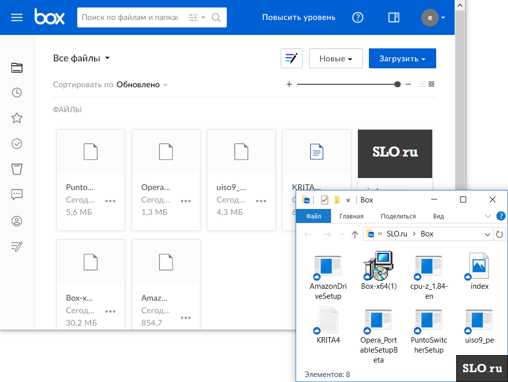The height and width of the screenshot is (382, 508).
Task: Open search filter options icon
Action: [x=196, y=17]
